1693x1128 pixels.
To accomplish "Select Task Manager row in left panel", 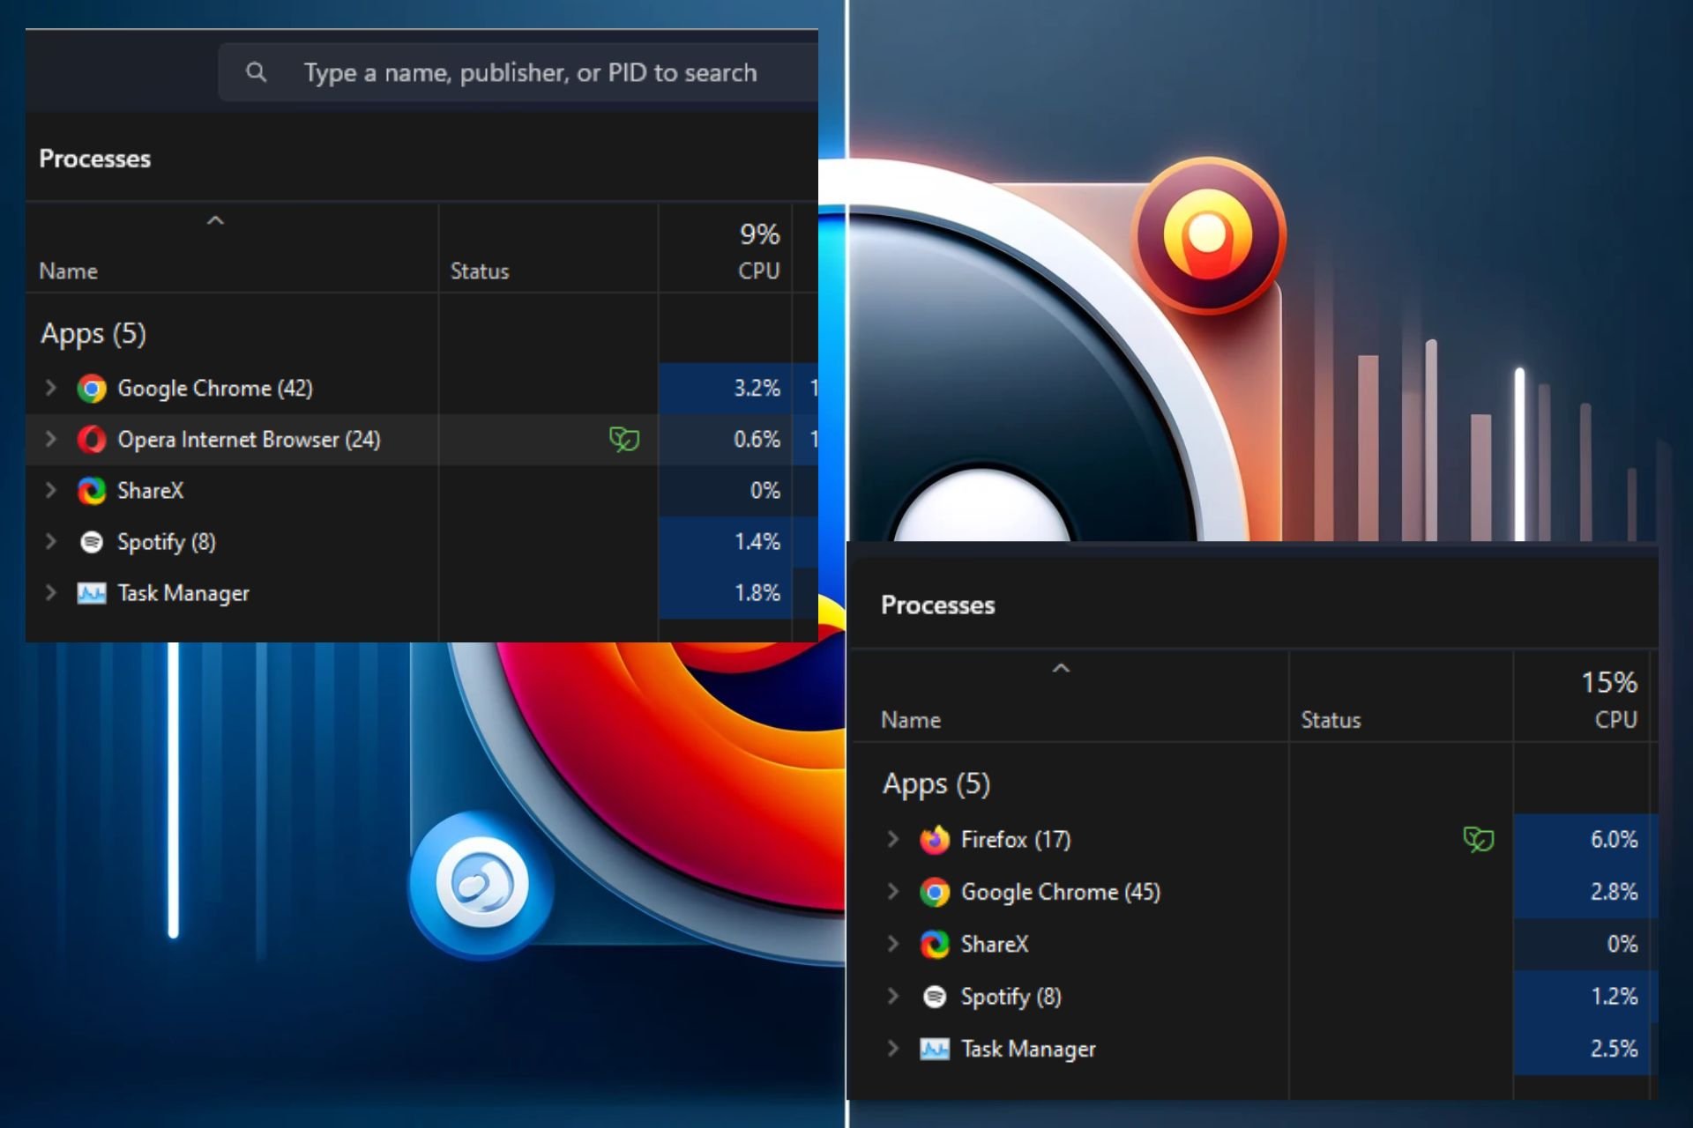I will 183,593.
